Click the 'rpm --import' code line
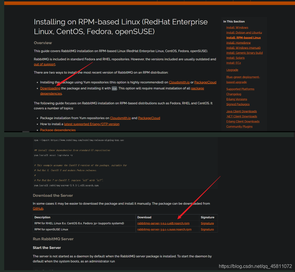295x272 pixels. [79, 140]
